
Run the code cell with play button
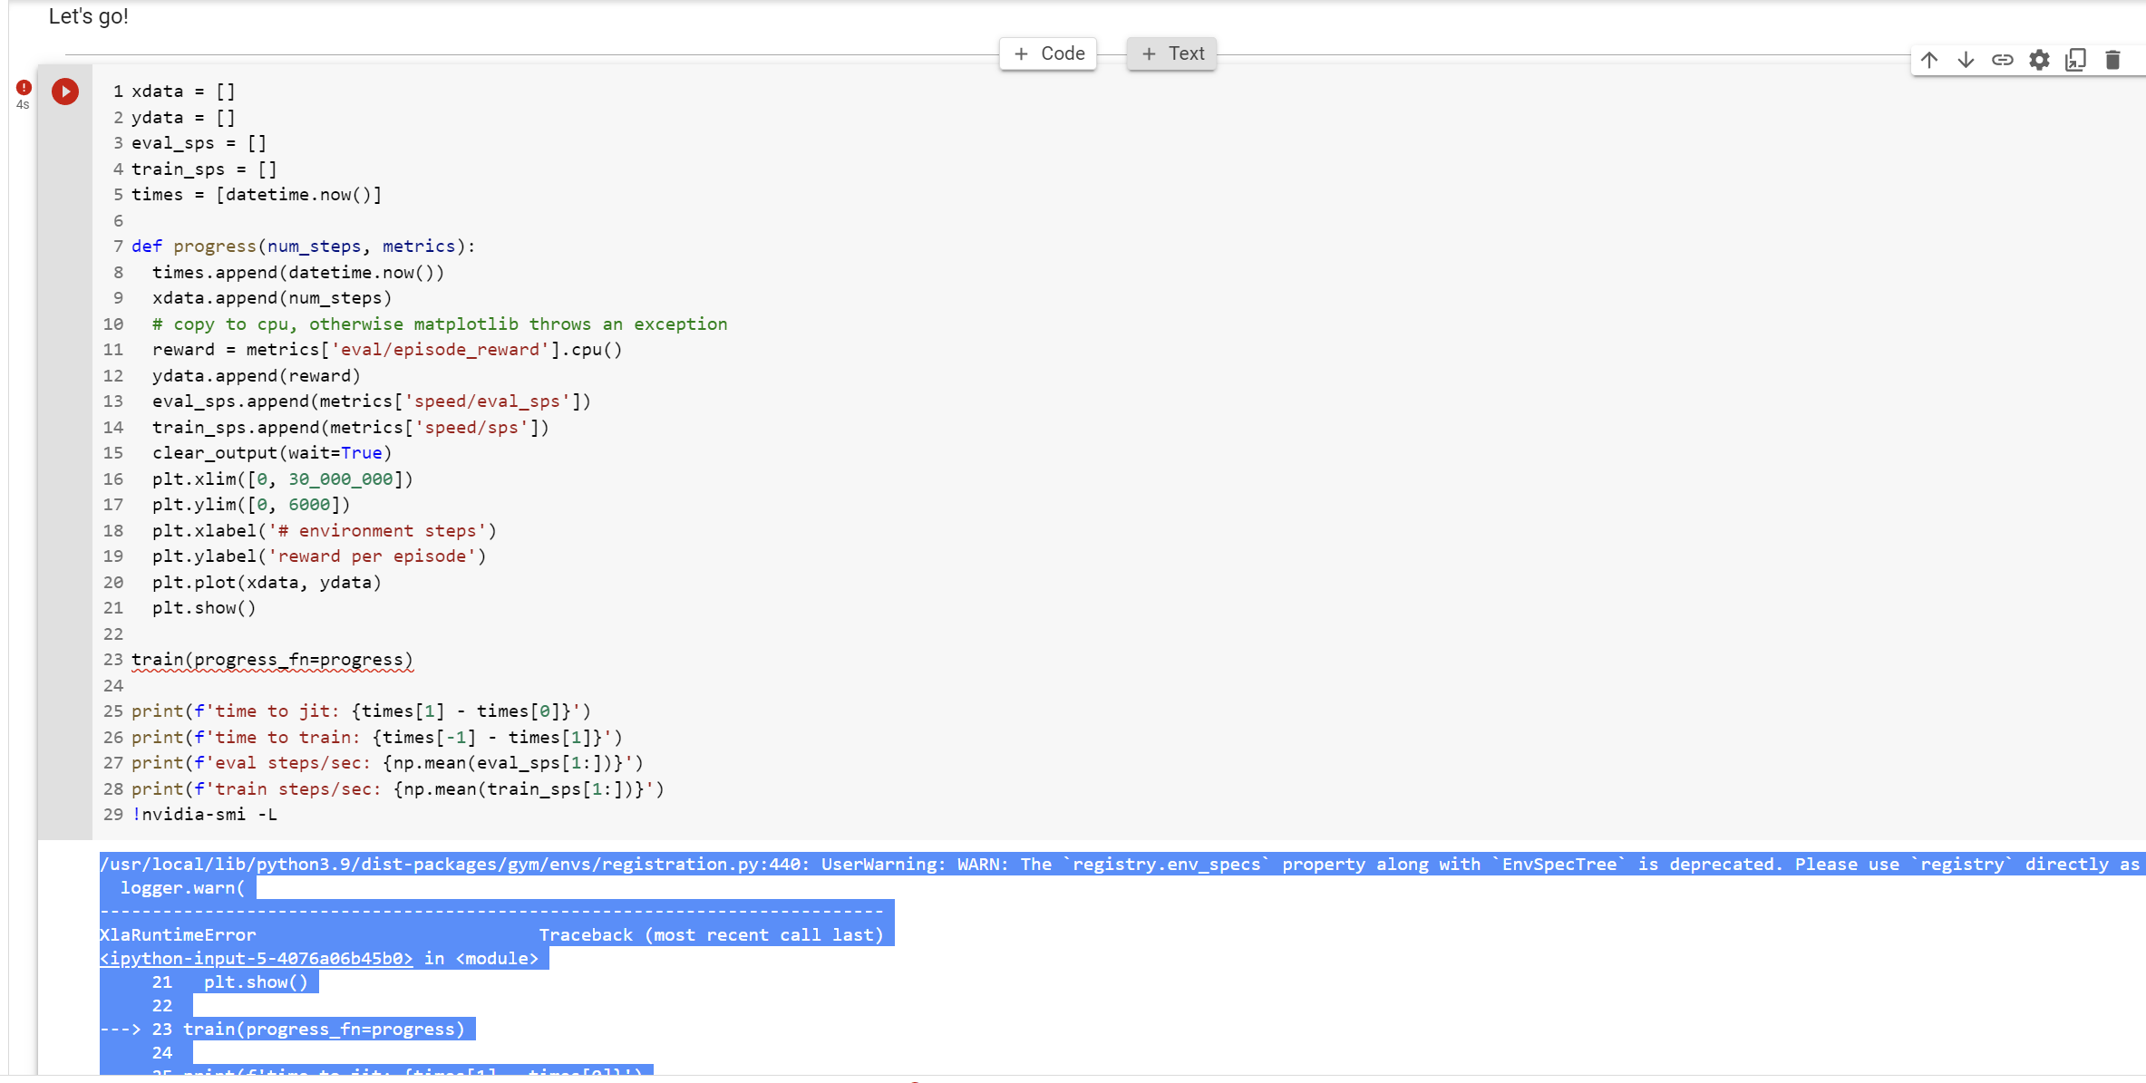(65, 92)
